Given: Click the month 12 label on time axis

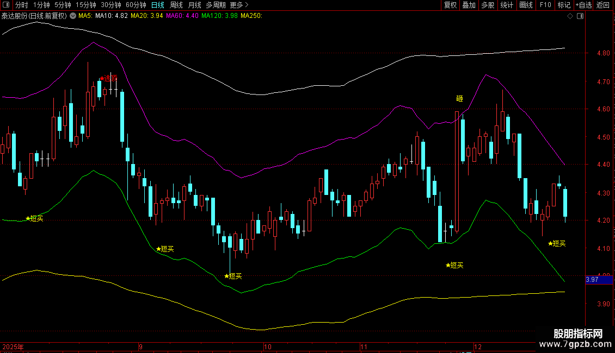Looking at the screenshot, I should pyautogui.click(x=477, y=346).
